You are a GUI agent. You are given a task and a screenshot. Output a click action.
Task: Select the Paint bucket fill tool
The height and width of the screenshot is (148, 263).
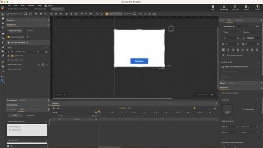tap(3, 51)
